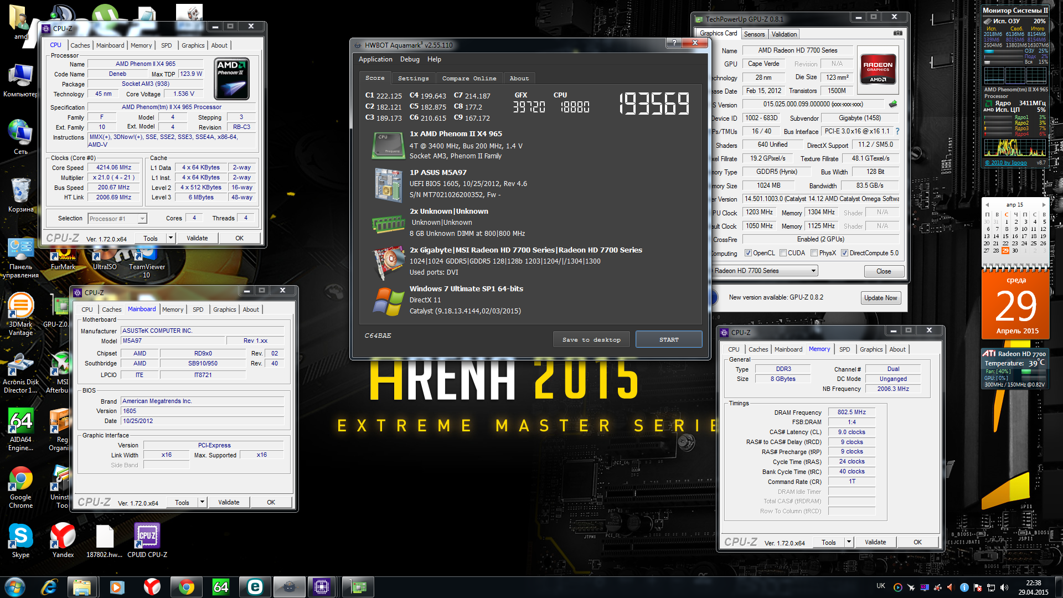Click the DRAM Frequency 802.5 MHz value
Screen dimensions: 1063x598
coord(852,412)
